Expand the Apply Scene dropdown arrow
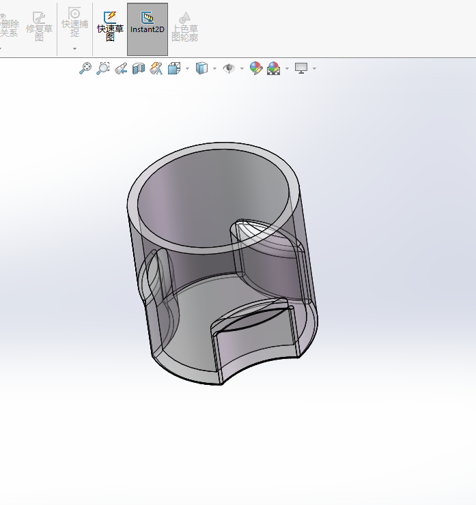 (287, 69)
